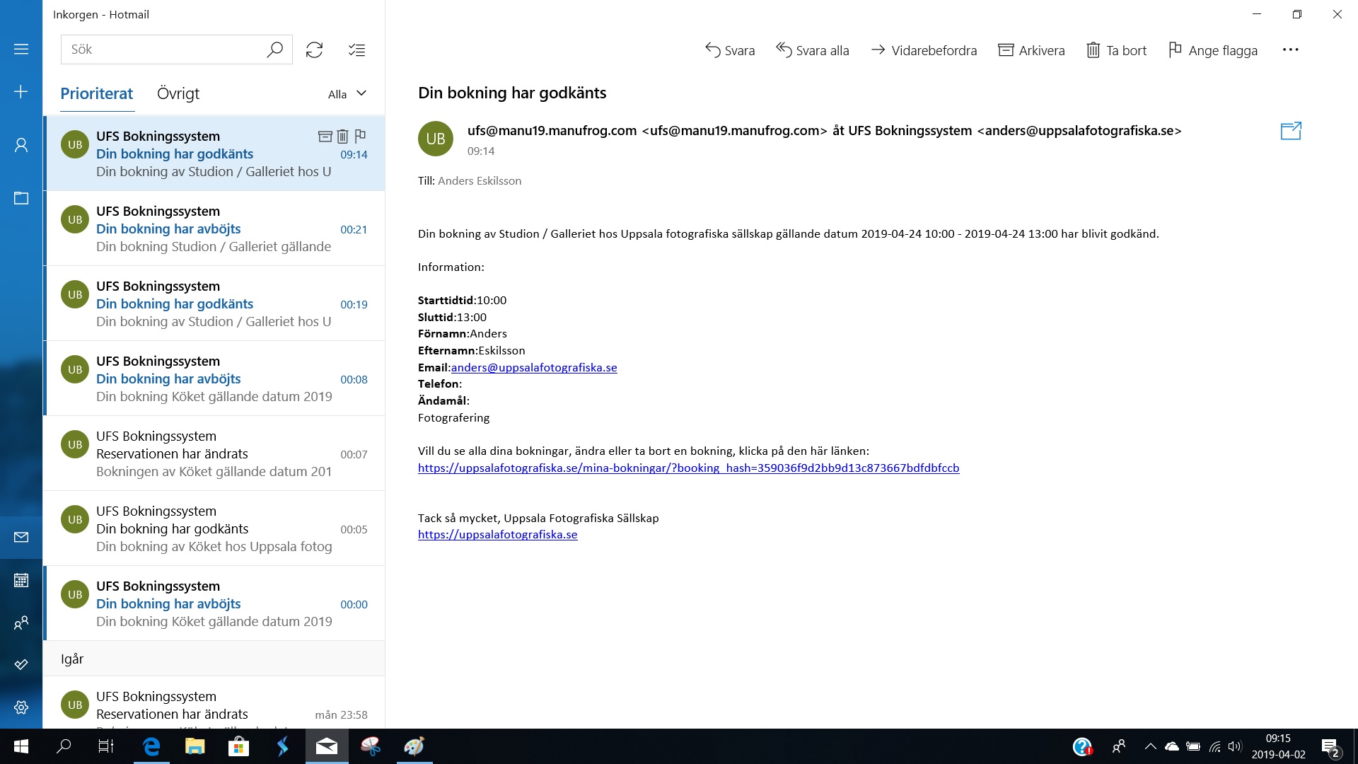
Task: Switch to Calendar view in sidebar
Action: (21, 580)
